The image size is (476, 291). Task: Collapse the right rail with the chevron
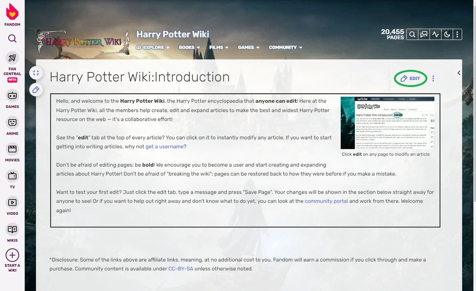[x=459, y=73]
